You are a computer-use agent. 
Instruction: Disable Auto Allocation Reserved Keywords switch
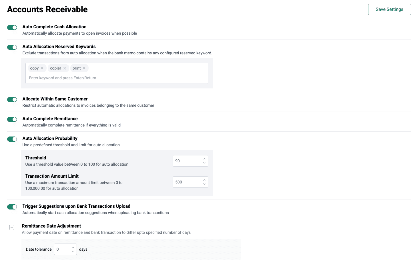point(12,47)
